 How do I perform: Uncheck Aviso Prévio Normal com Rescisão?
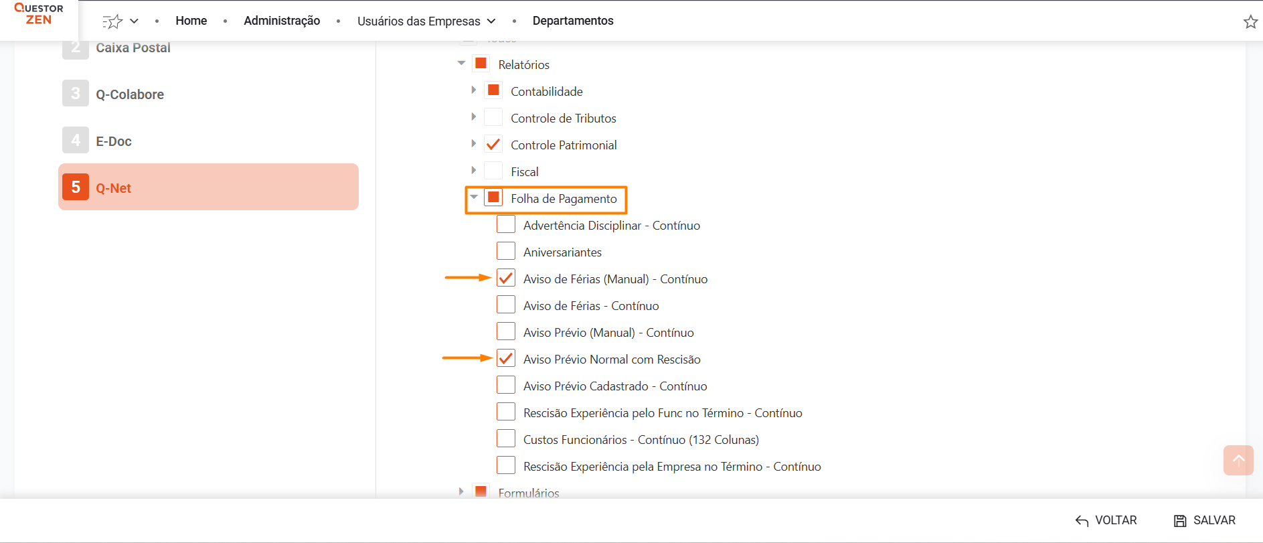pos(506,359)
